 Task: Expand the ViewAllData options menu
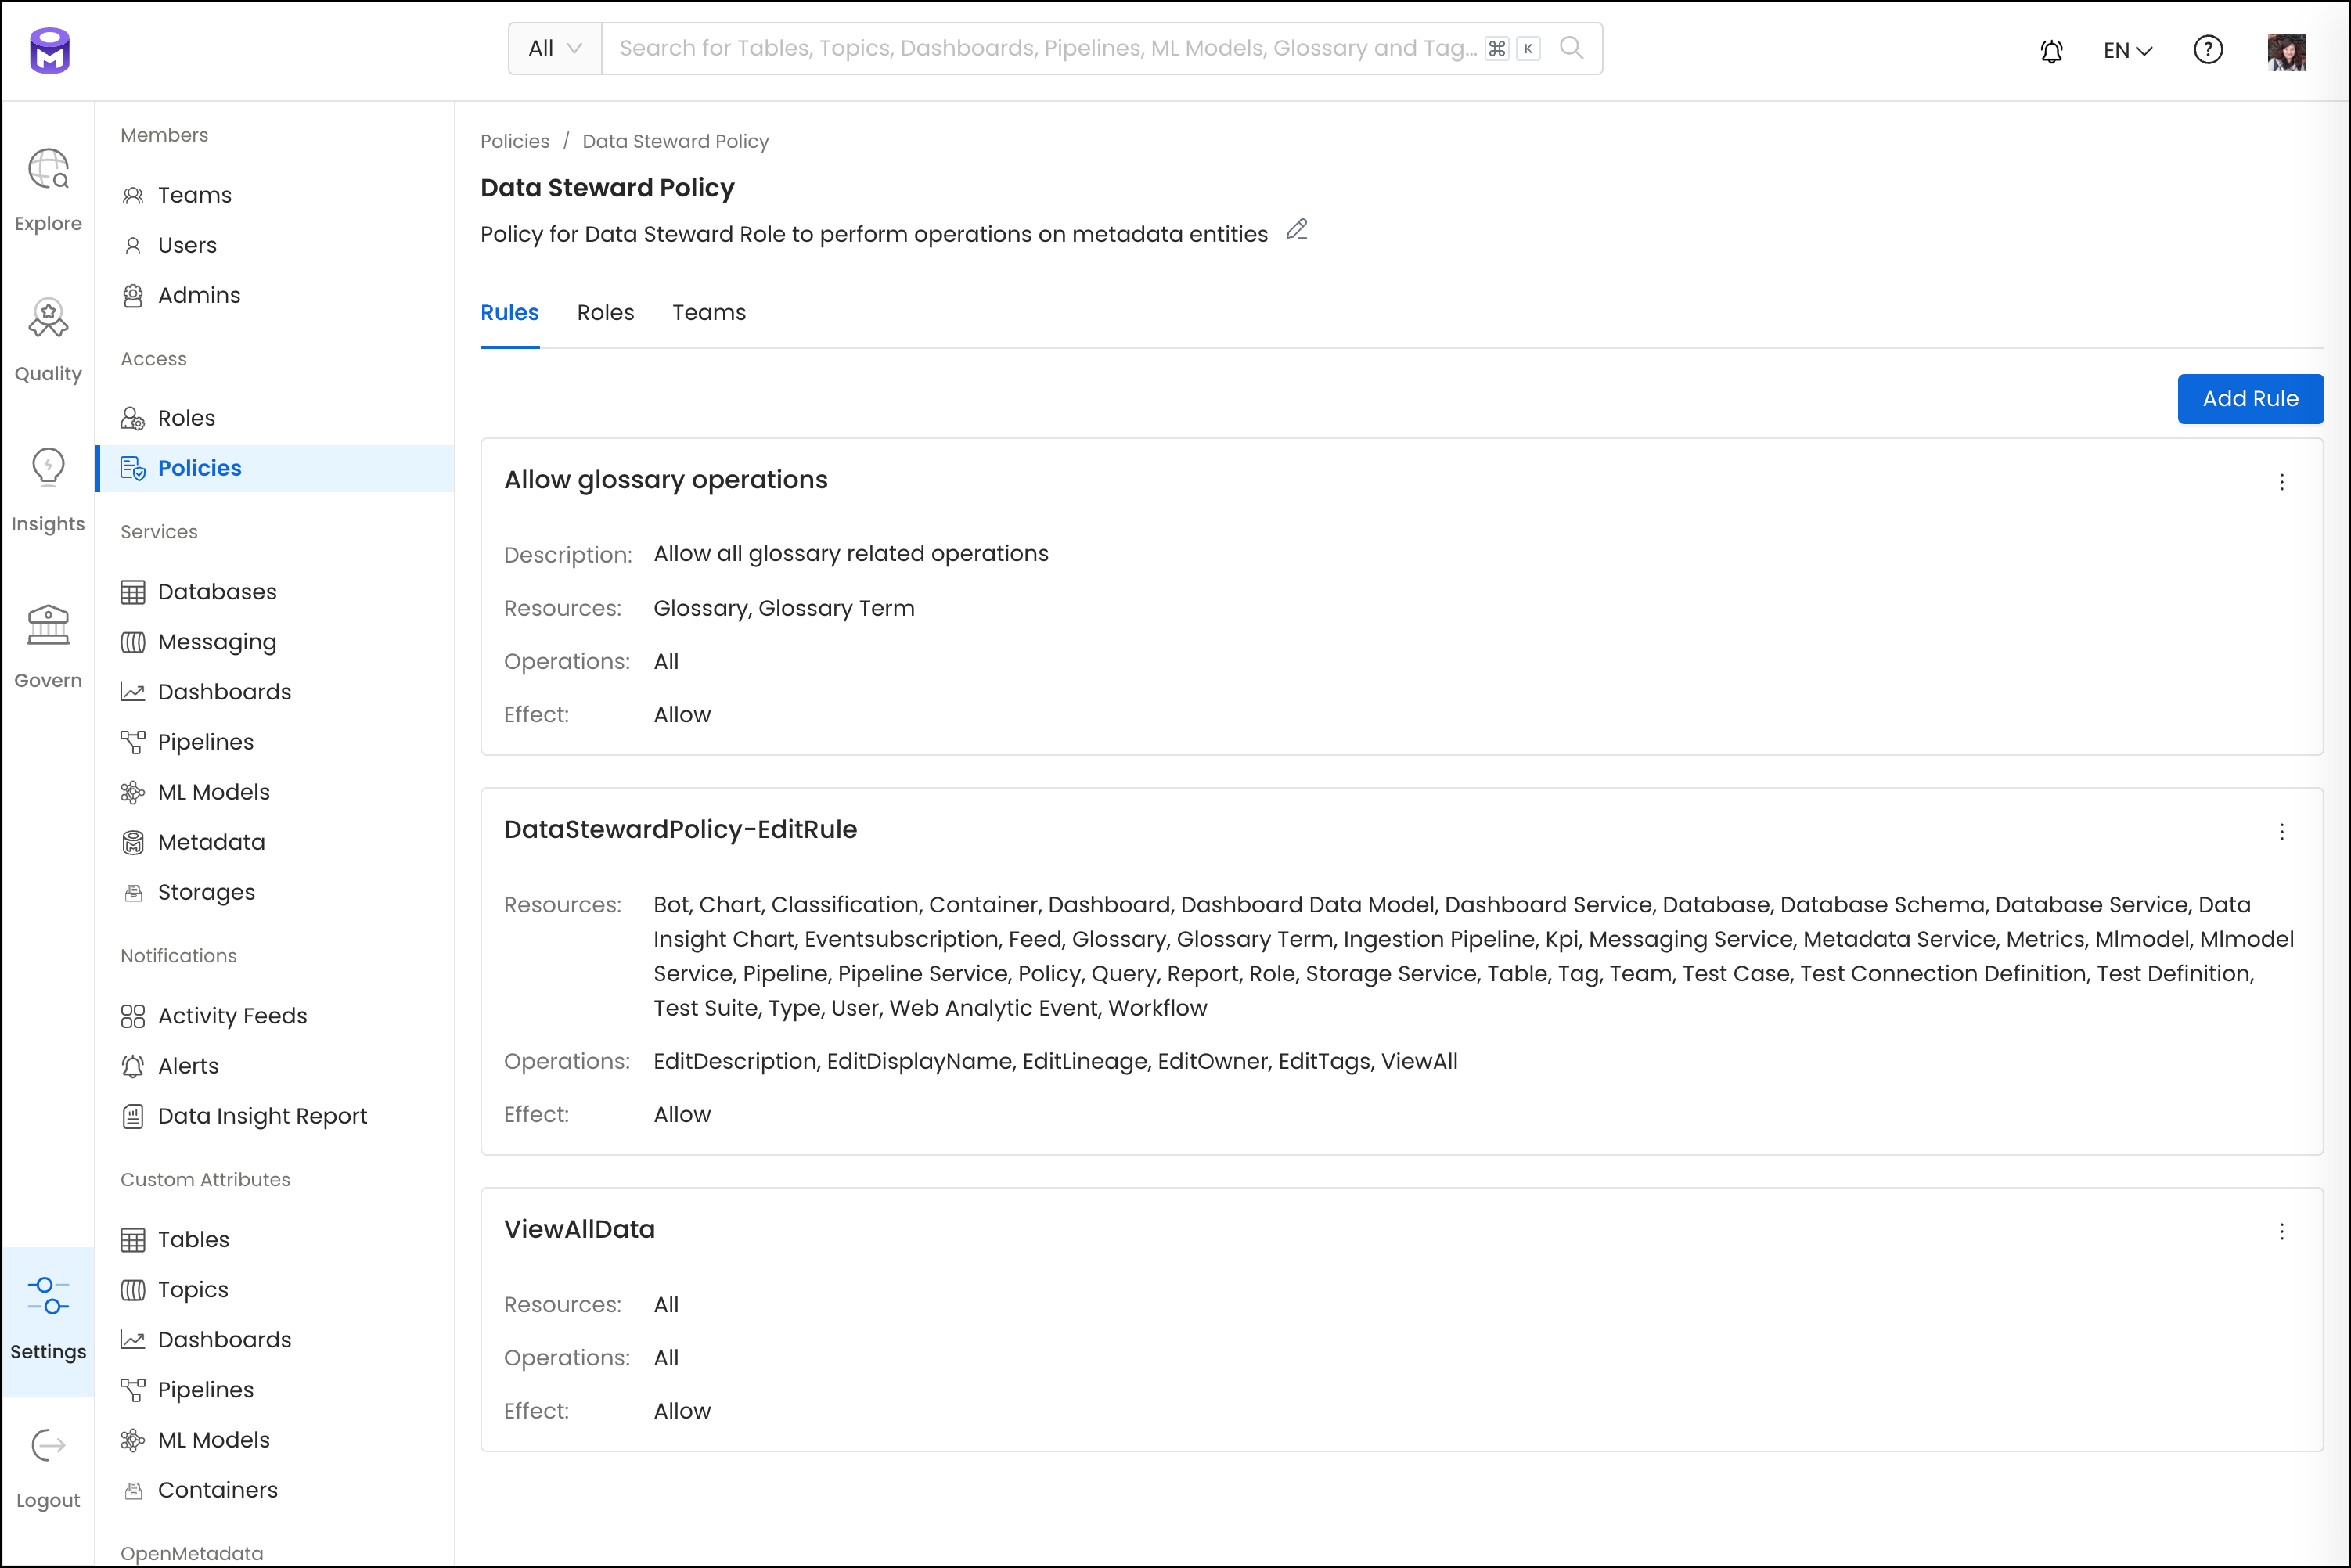point(2283,1230)
